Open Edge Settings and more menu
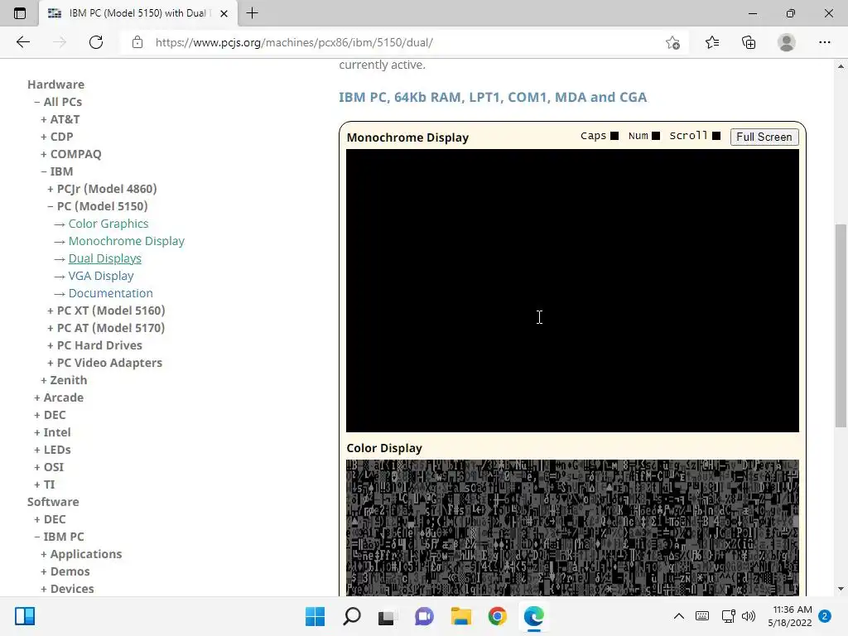Screen dimensions: 848x636 pyautogui.click(x=824, y=42)
